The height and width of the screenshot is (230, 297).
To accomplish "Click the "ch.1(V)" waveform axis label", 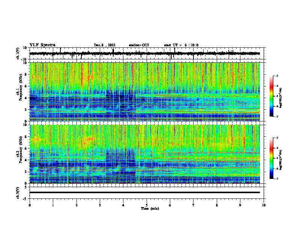I will (18, 53).
